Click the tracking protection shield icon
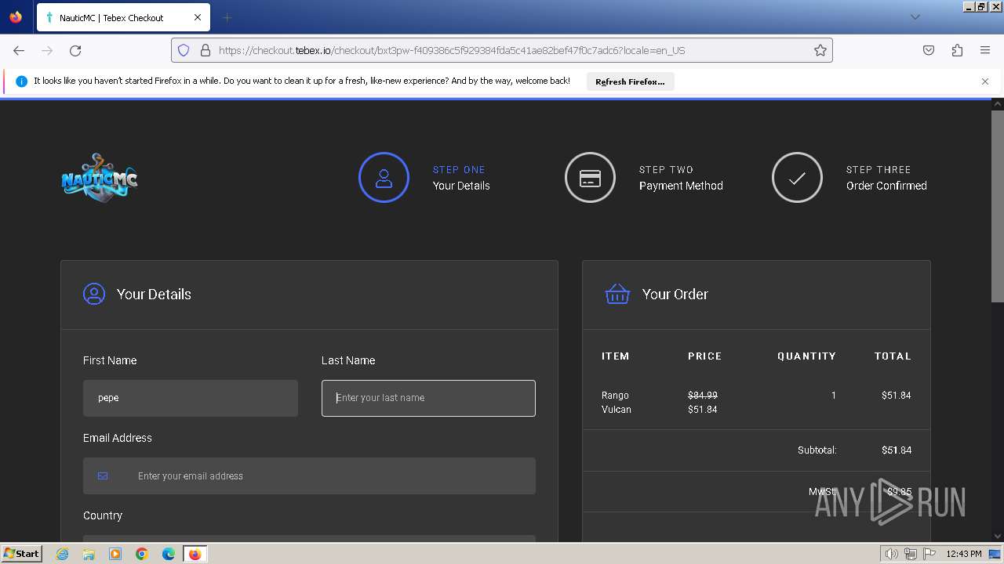1004x564 pixels. pyautogui.click(x=184, y=50)
